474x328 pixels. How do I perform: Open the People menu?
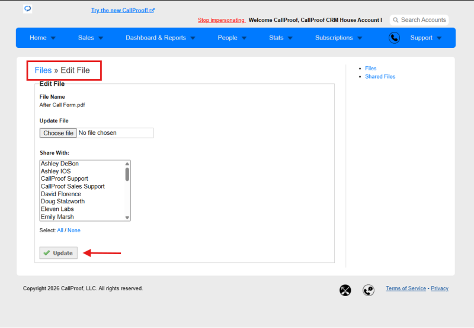point(228,38)
